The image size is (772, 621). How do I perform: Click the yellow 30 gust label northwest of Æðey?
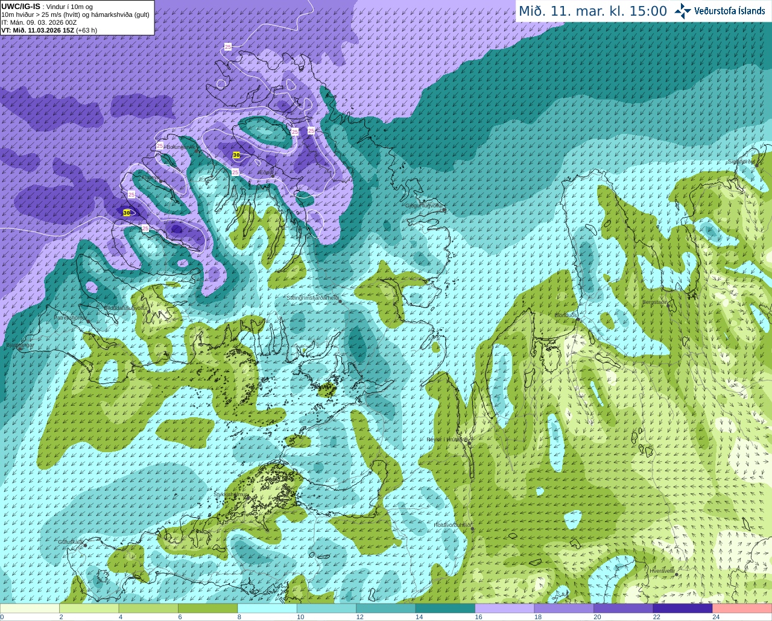(236, 155)
